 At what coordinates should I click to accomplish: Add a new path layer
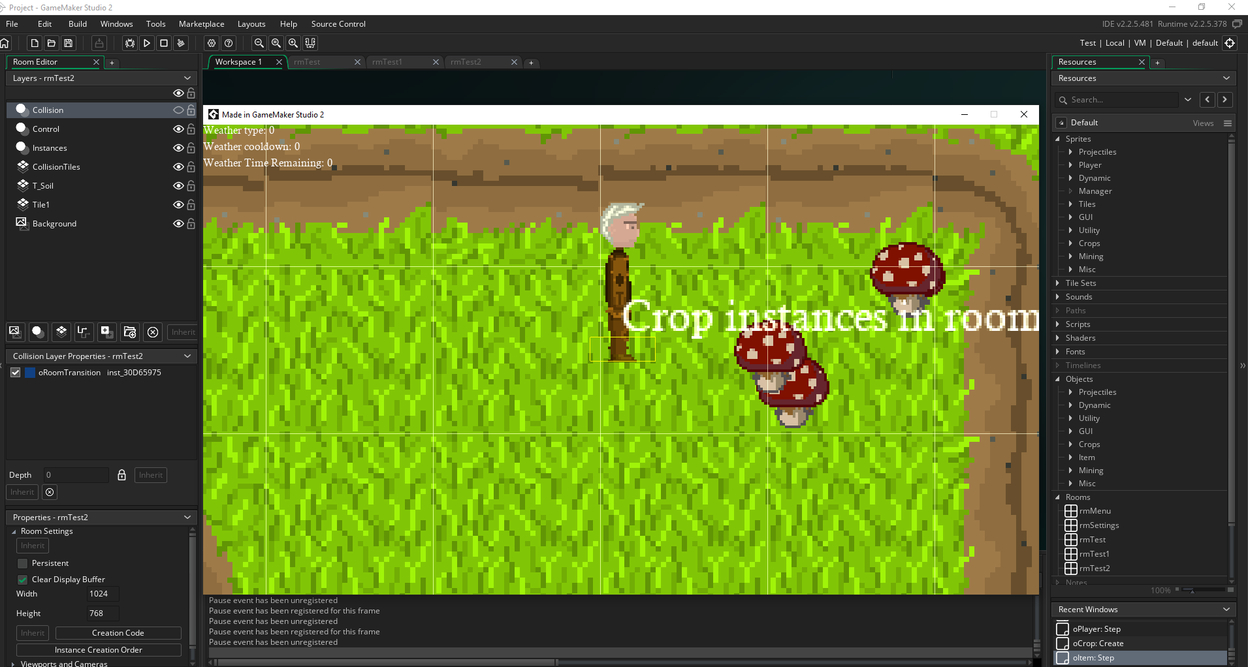[83, 332]
